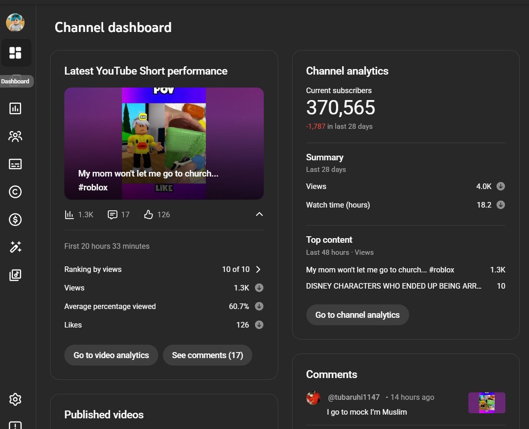Download the Views summary data
The height and width of the screenshot is (429, 529).
[x=500, y=186]
